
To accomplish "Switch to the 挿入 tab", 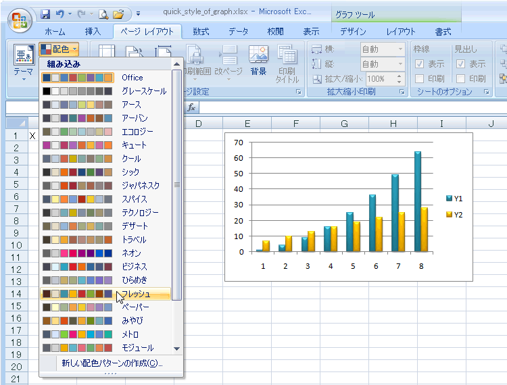I will (93, 32).
